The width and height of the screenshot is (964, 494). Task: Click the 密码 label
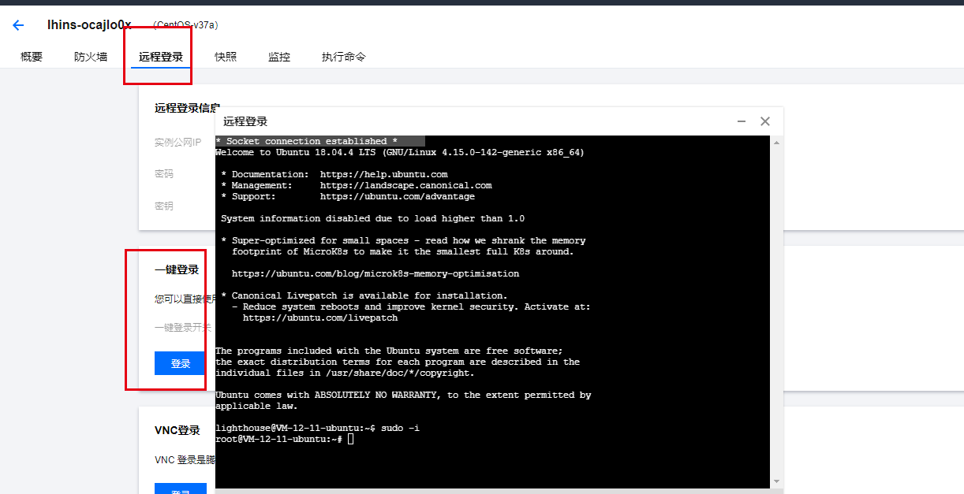tap(164, 174)
